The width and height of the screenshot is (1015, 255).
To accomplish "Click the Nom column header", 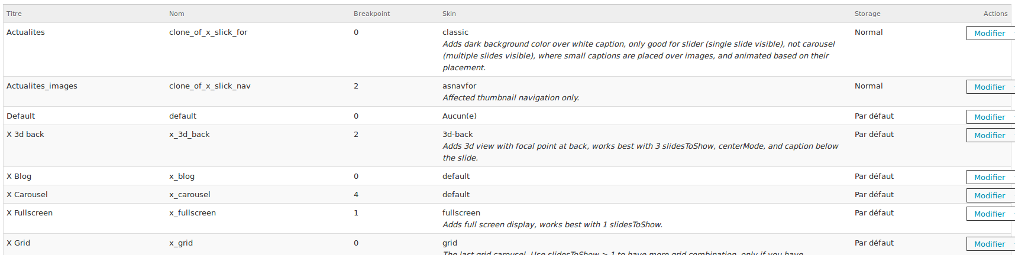I will 177,14.
